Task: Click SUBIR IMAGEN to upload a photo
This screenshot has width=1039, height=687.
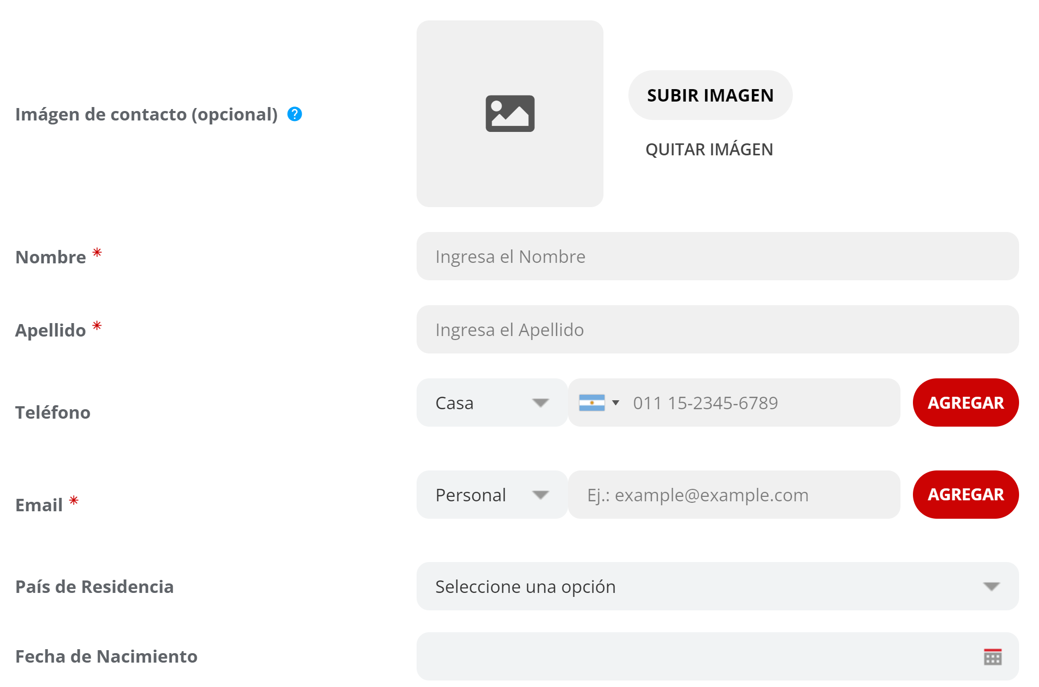Action: (710, 95)
